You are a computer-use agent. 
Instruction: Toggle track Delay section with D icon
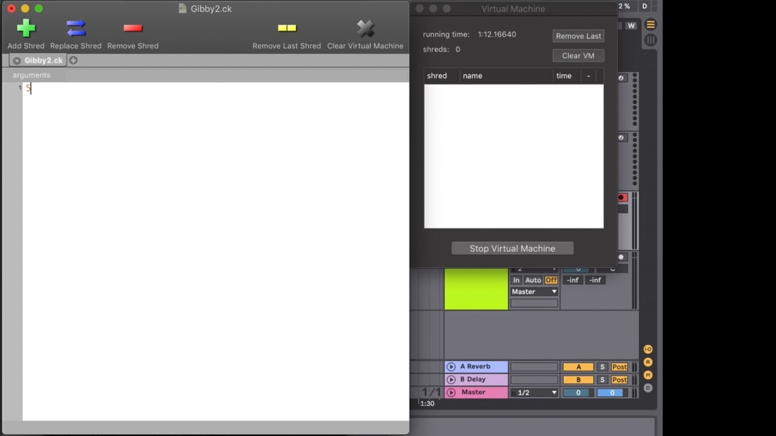(647, 388)
